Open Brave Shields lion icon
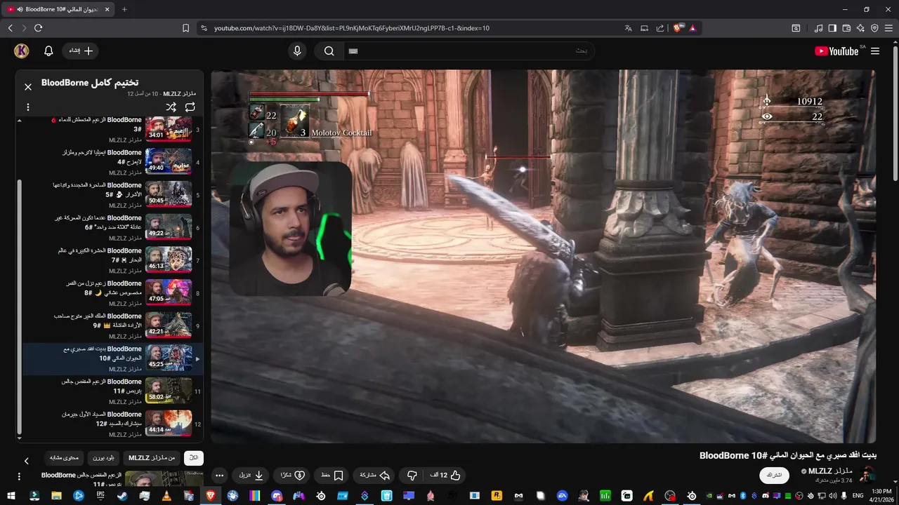Image resolution: width=899 pixels, height=505 pixels. pos(678,28)
